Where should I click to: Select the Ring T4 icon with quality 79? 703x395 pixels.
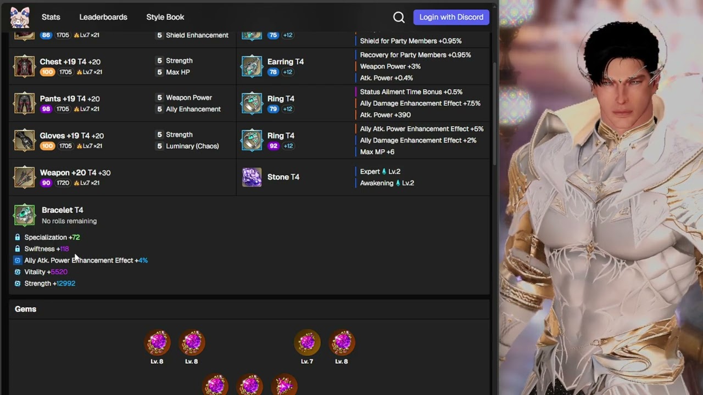point(252,103)
